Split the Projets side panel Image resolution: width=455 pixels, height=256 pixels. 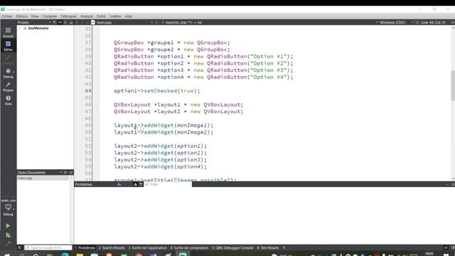coord(65,22)
